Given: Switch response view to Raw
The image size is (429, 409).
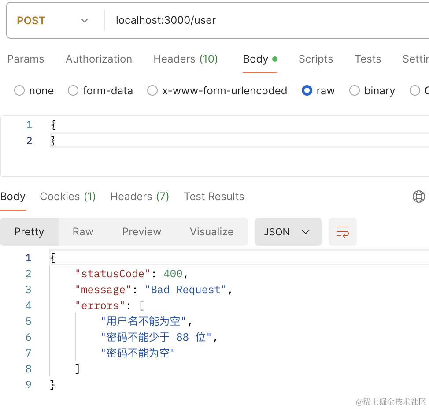Looking at the screenshot, I should click(83, 232).
